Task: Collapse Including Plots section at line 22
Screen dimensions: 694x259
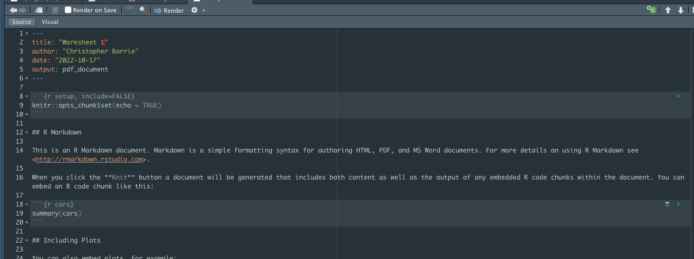Action: pyautogui.click(x=26, y=240)
